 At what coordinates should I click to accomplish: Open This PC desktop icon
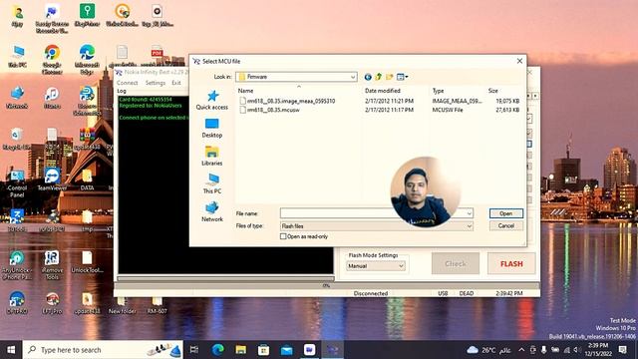18,57
